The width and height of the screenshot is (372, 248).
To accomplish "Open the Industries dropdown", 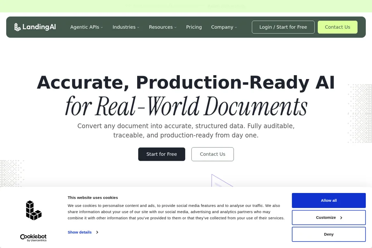I will point(126,27).
